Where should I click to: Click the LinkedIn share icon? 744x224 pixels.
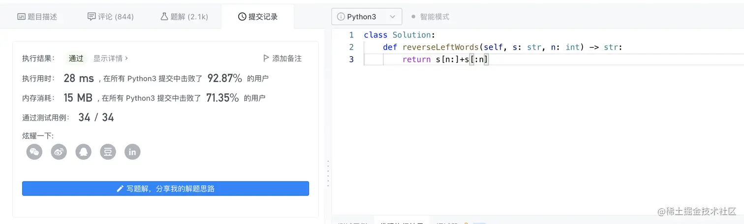point(132,152)
